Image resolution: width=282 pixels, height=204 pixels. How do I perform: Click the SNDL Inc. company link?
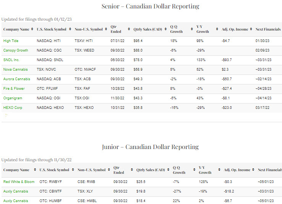coord(11,60)
